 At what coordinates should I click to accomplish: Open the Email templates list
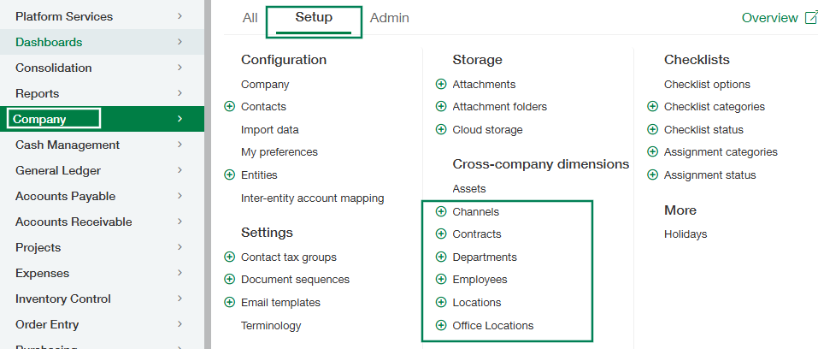tap(280, 303)
